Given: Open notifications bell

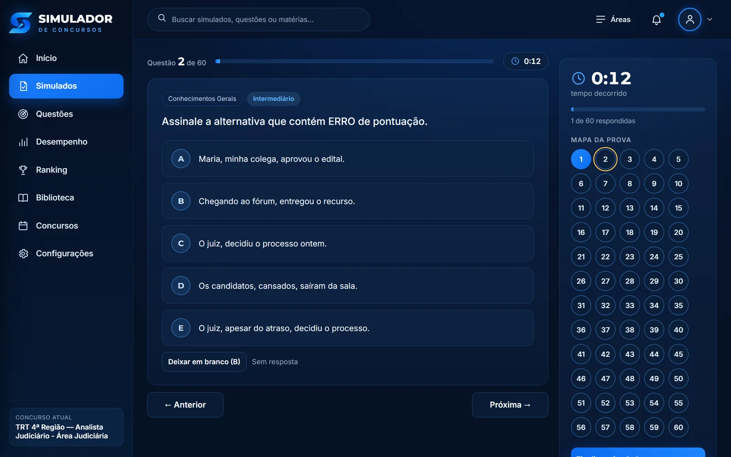Looking at the screenshot, I should coord(657,20).
